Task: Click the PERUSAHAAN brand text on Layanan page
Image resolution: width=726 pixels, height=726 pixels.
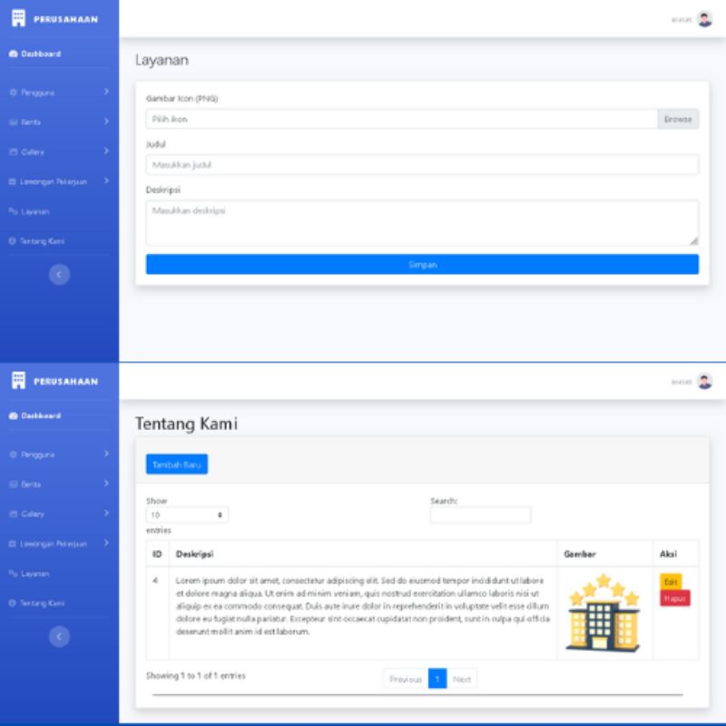Action: (x=65, y=19)
